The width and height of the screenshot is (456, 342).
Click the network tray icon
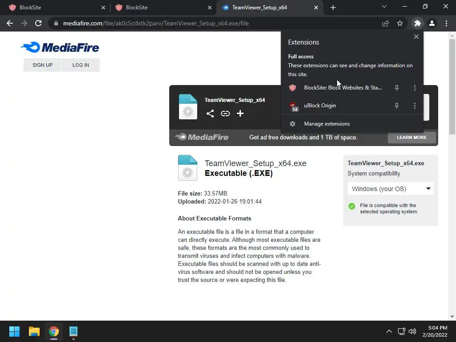point(402,331)
